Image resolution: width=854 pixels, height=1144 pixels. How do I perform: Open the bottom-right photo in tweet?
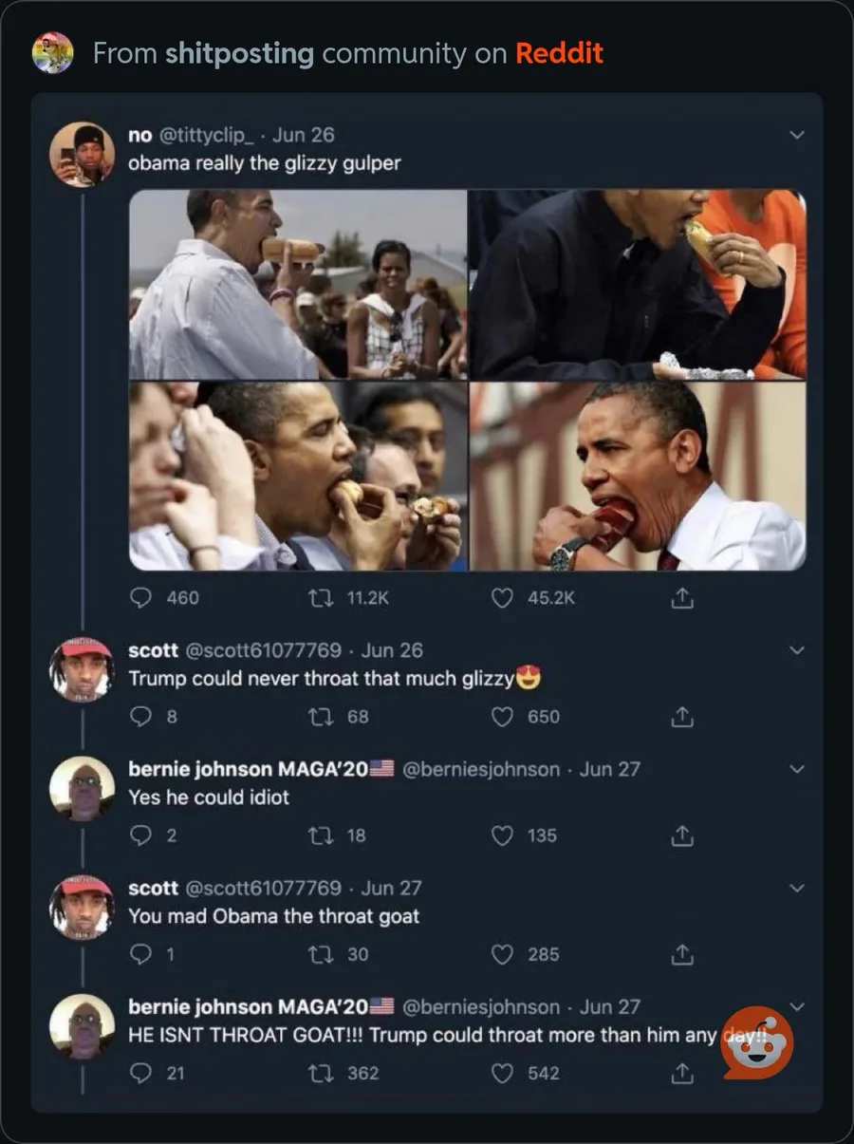(x=638, y=476)
